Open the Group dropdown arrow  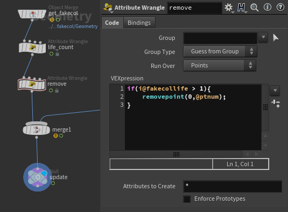[263, 37]
